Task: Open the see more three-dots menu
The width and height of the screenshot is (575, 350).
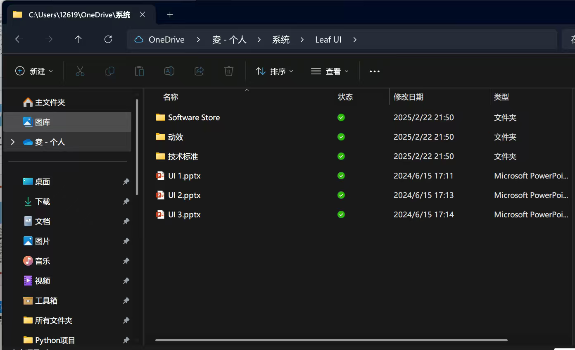Action: (374, 71)
